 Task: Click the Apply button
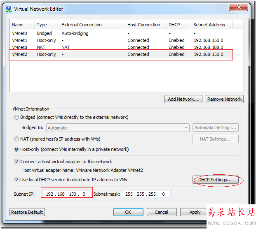click(195, 212)
